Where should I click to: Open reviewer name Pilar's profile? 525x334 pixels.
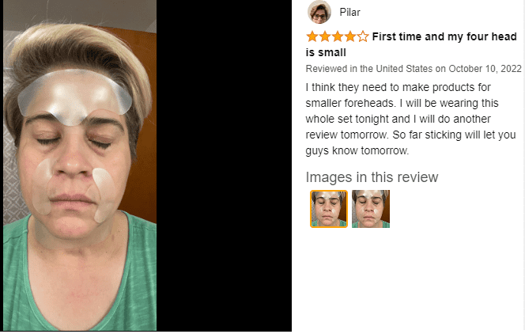350,12
